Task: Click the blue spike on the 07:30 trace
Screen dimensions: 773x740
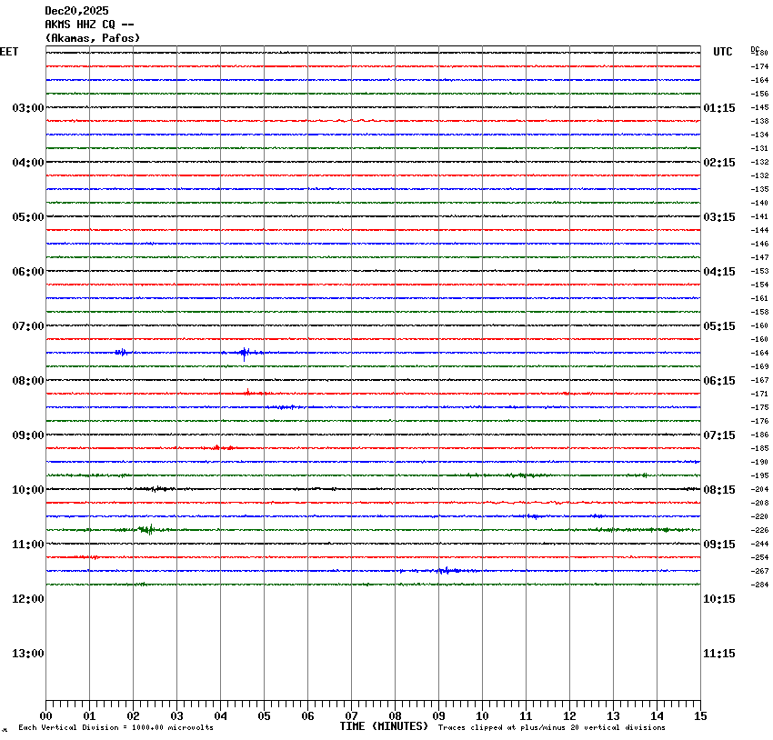Action: [243, 353]
